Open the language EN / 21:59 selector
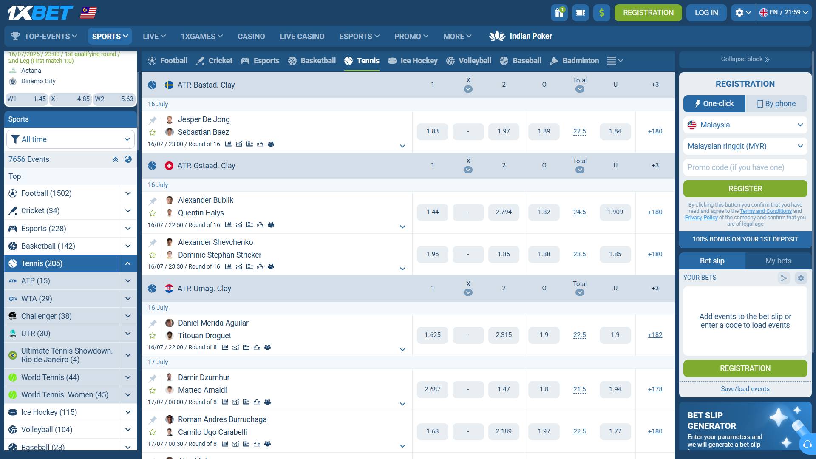 pyautogui.click(x=784, y=13)
